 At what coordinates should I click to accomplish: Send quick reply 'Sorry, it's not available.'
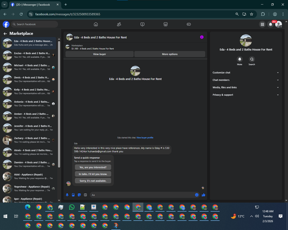point(93,181)
